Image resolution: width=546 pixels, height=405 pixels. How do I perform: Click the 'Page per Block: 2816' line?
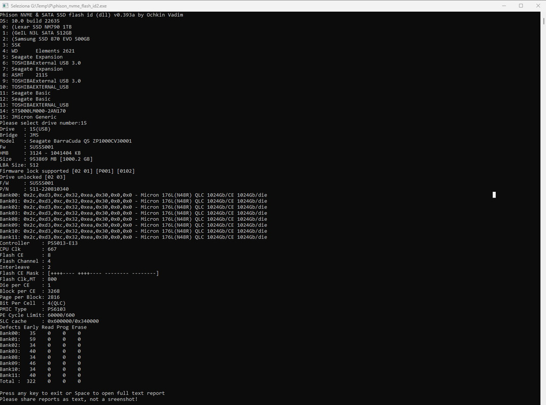coord(29,297)
